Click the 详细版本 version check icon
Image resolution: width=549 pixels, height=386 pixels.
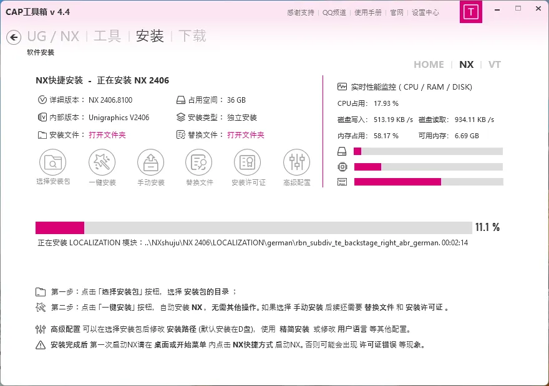42,100
